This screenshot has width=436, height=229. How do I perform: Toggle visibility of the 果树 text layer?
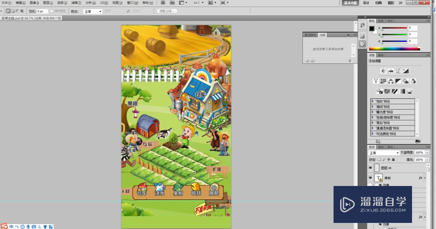point(371,178)
